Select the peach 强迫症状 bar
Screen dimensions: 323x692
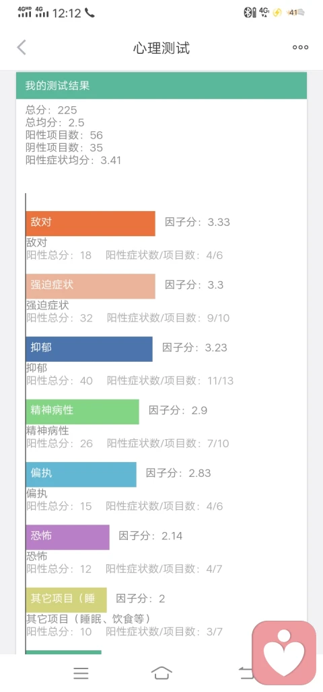coord(91,286)
